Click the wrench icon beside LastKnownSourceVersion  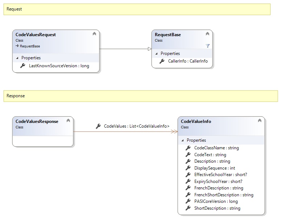pyautogui.click(x=22, y=66)
